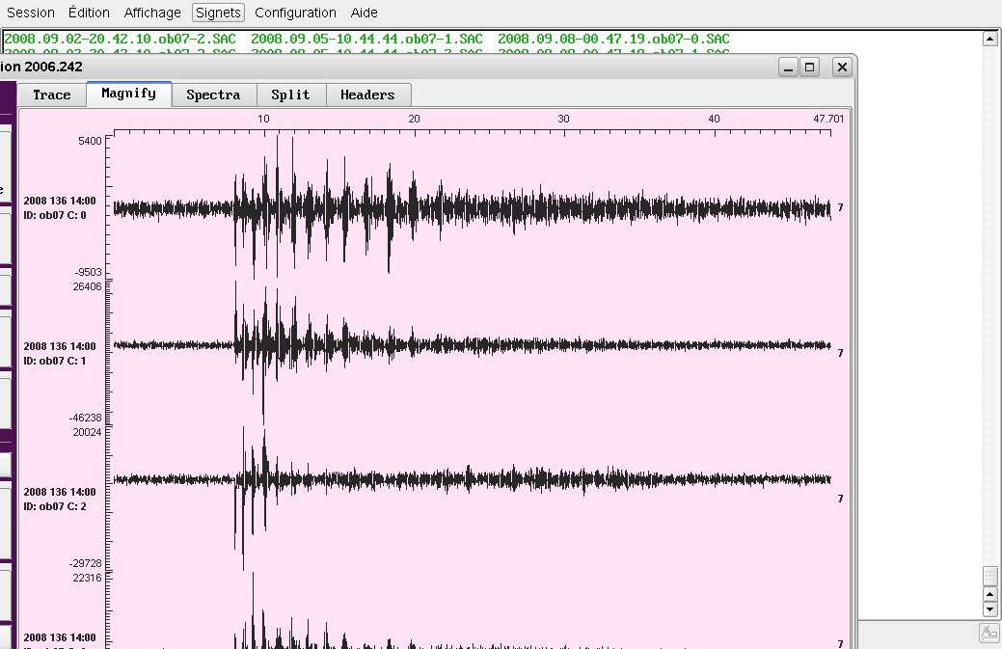The image size is (1002, 649).
Task: Switch to the Trace tab
Action: coord(52,95)
